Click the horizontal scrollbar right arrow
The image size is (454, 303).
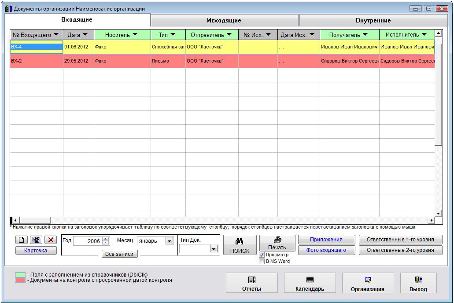432,220
